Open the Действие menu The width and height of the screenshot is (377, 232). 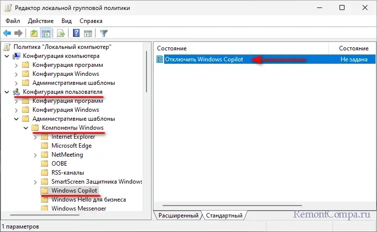(x=41, y=21)
